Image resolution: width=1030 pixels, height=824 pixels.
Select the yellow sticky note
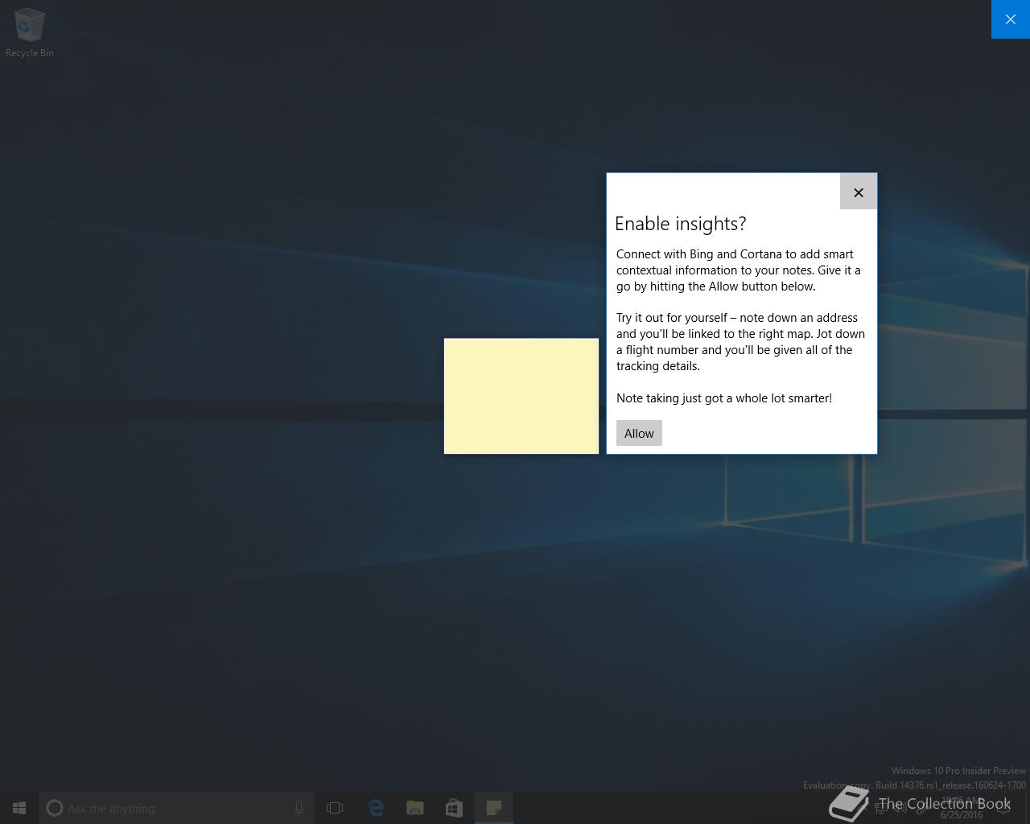click(x=521, y=396)
